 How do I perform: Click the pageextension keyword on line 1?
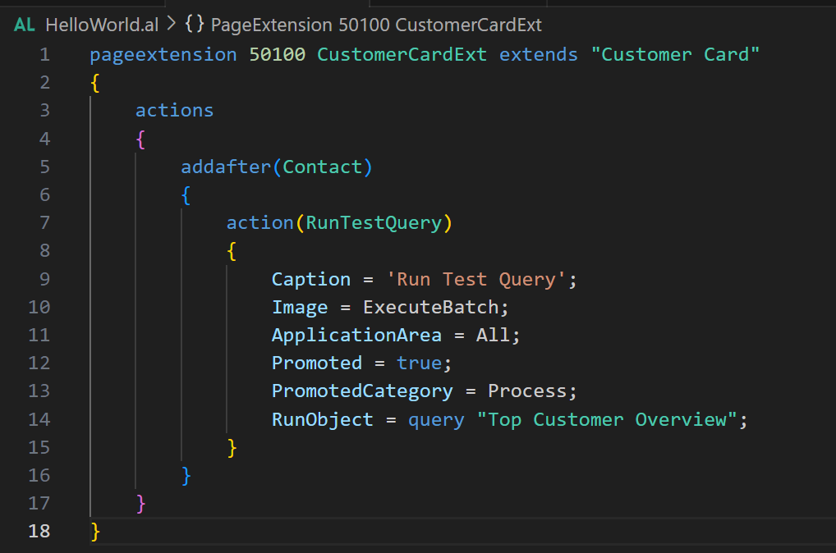[163, 54]
